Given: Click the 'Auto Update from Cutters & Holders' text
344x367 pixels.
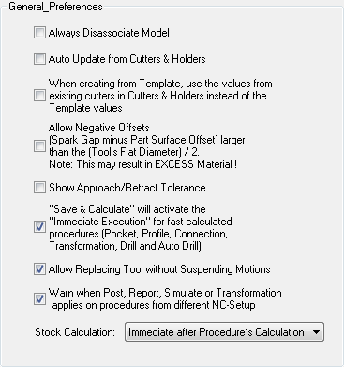Looking at the screenshot, I should point(127,59).
